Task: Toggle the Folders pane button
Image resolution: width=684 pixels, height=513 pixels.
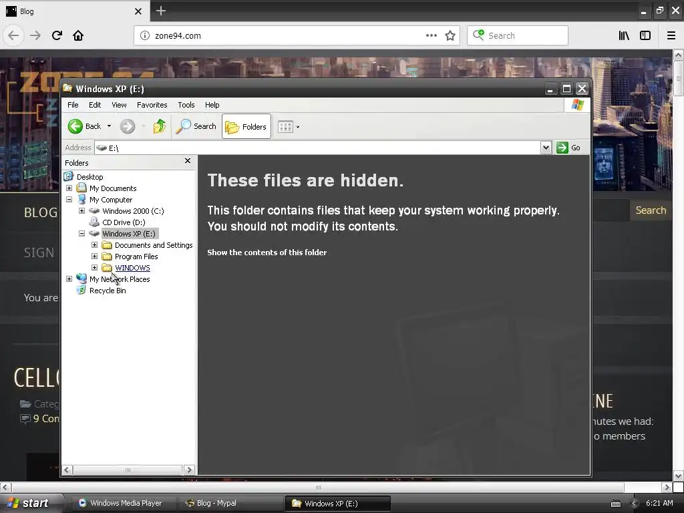Action: pyautogui.click(x=246, y=126)
